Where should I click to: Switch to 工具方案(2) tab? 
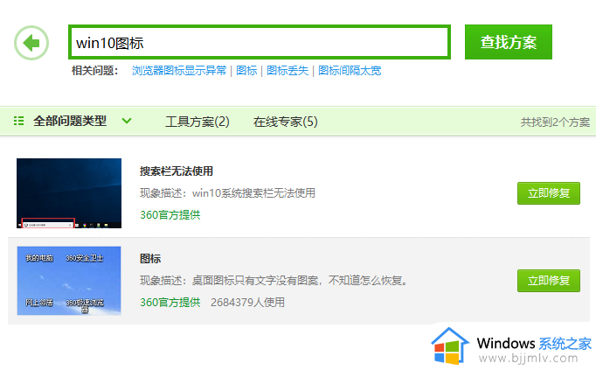[198, 122]
